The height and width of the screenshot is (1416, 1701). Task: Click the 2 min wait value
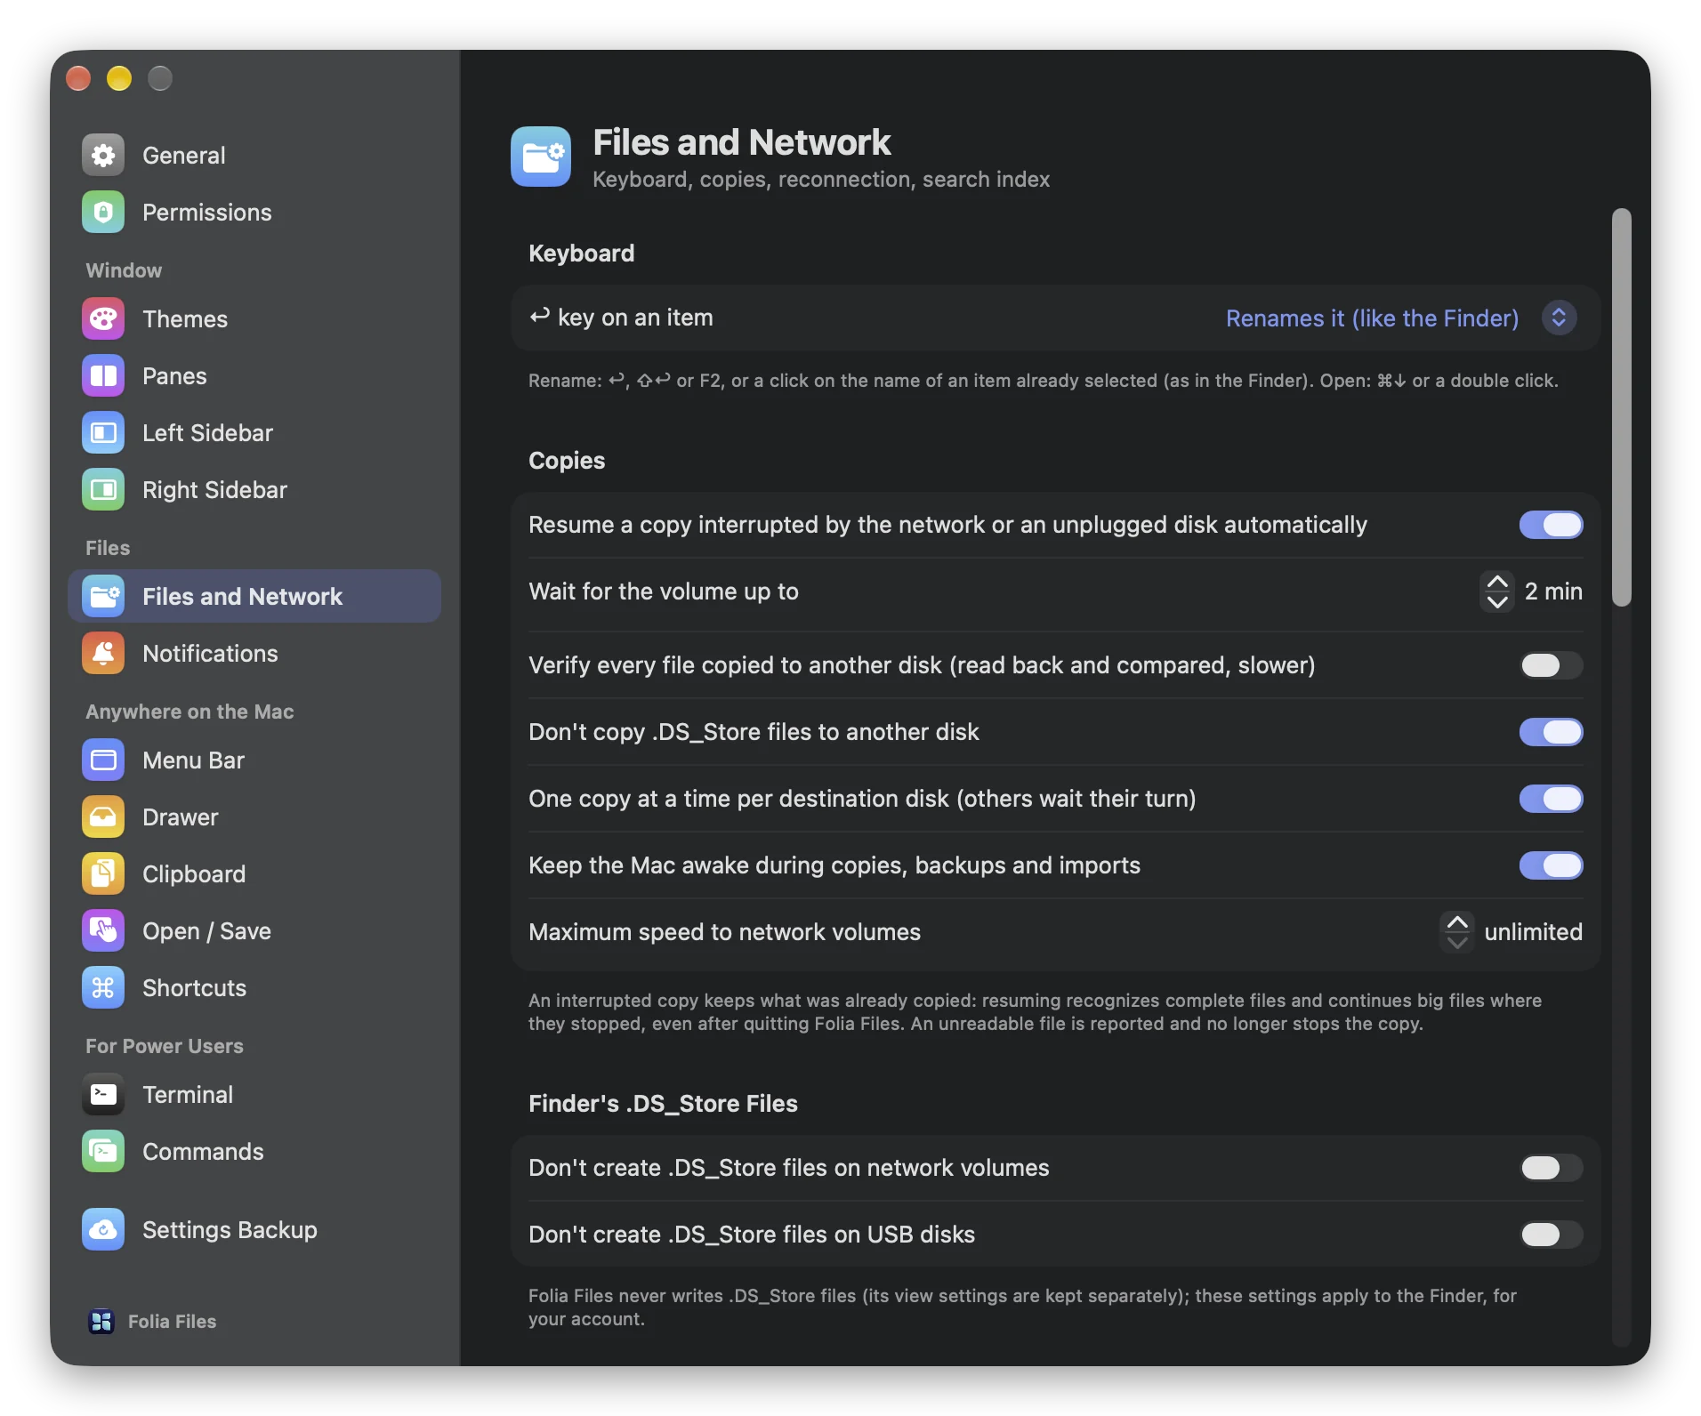[1553, 591]
